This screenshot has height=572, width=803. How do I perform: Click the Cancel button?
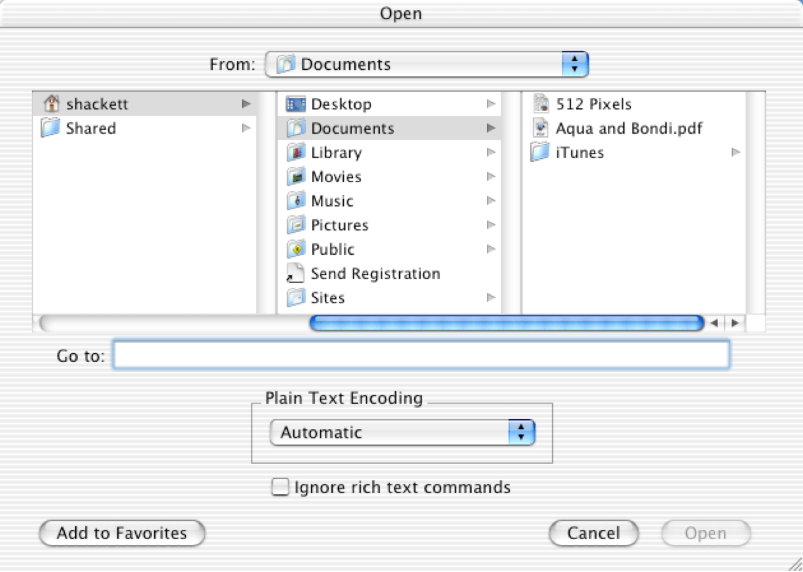point(593,533)
